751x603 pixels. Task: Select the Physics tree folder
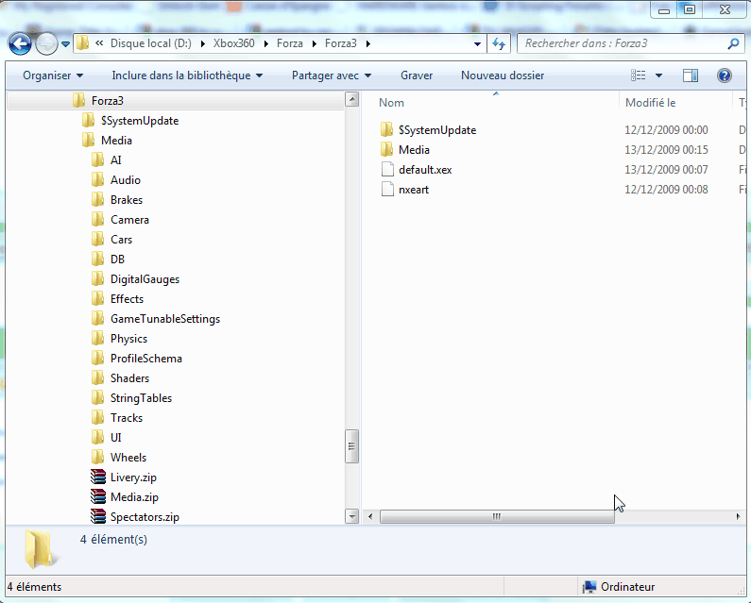(128, 339)
